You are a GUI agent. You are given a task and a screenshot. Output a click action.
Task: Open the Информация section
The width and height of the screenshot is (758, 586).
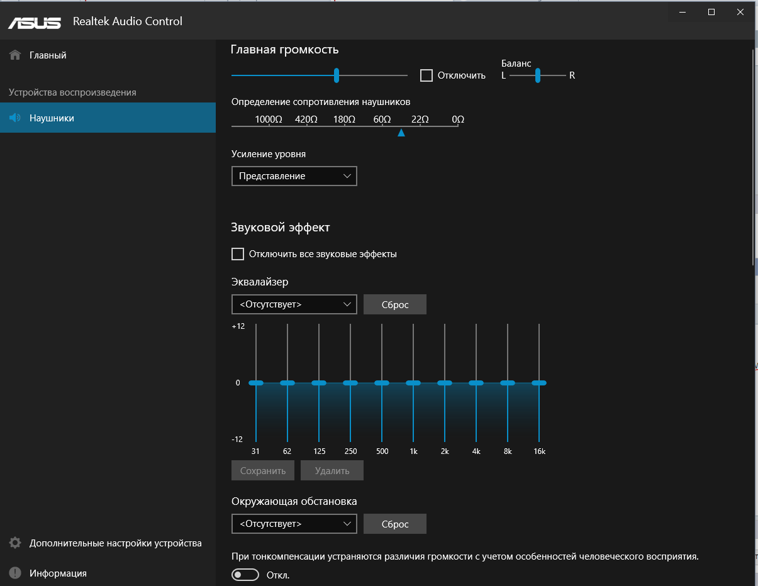click(x=108, y=573)
